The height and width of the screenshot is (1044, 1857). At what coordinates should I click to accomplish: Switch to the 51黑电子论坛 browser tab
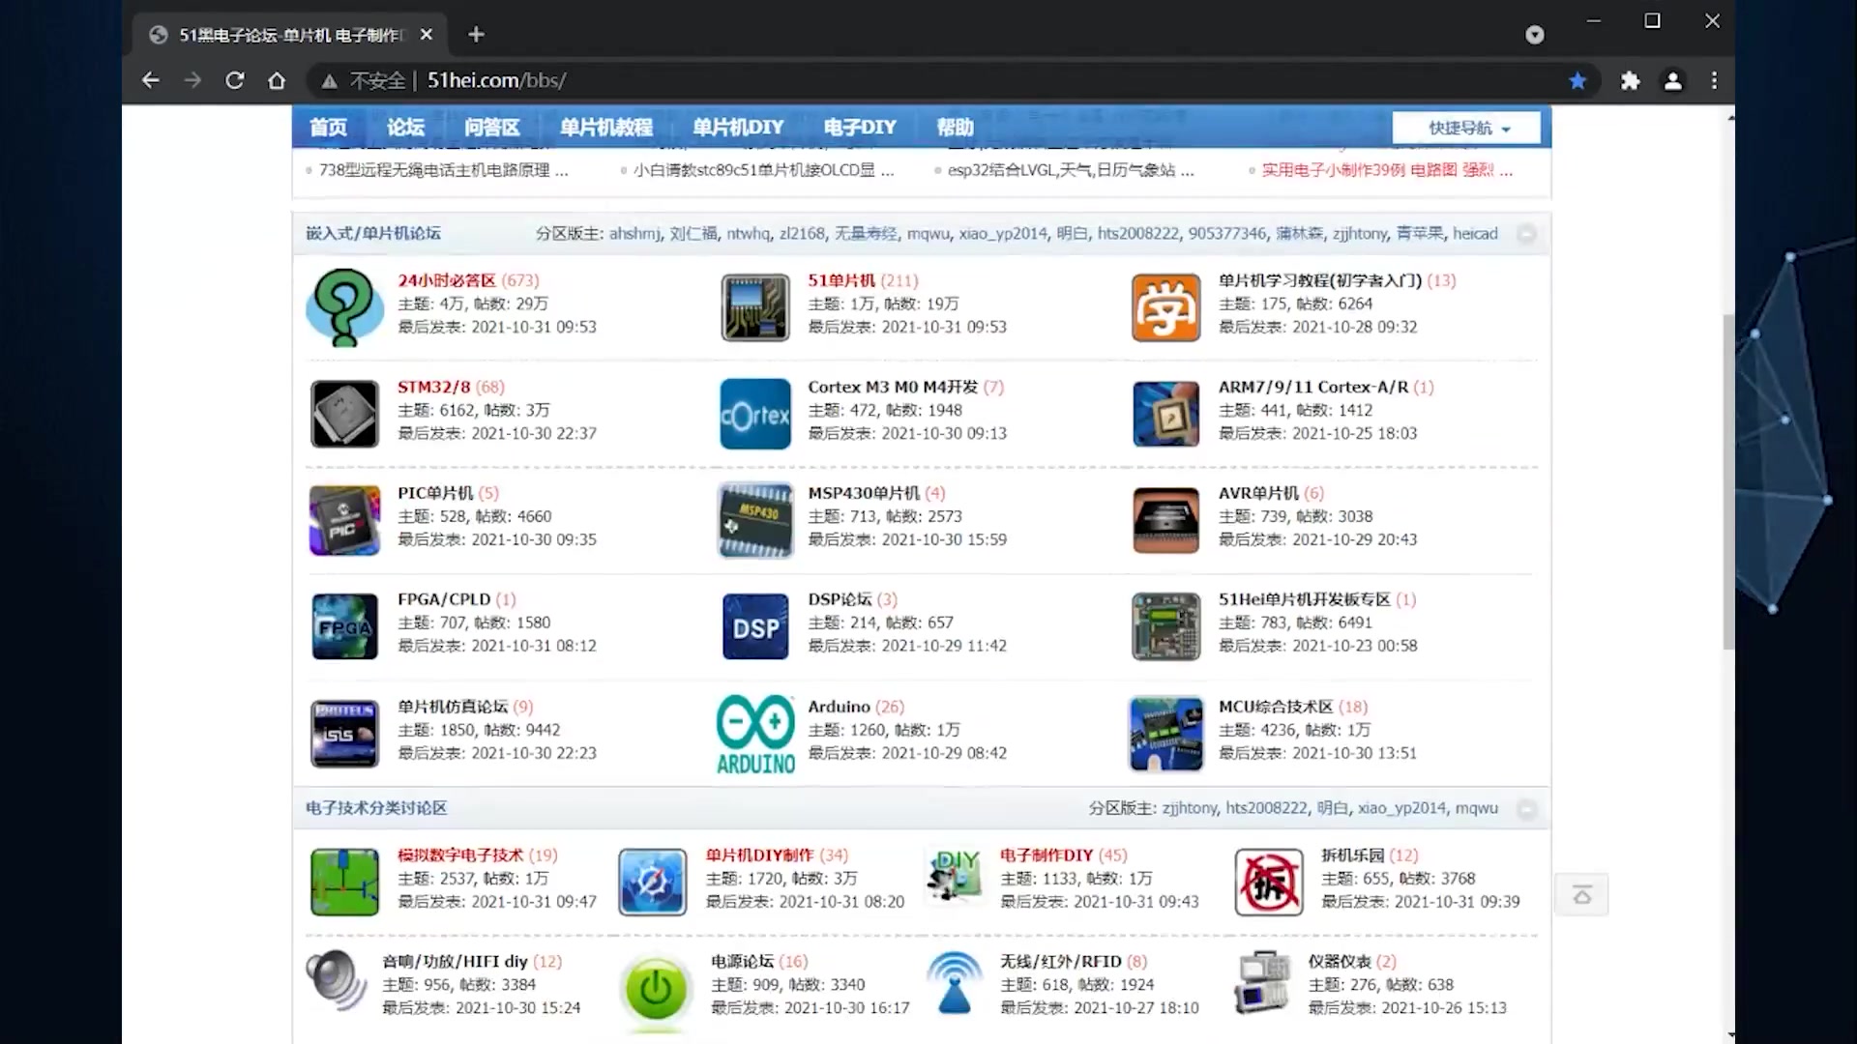[x=289, y=35]
